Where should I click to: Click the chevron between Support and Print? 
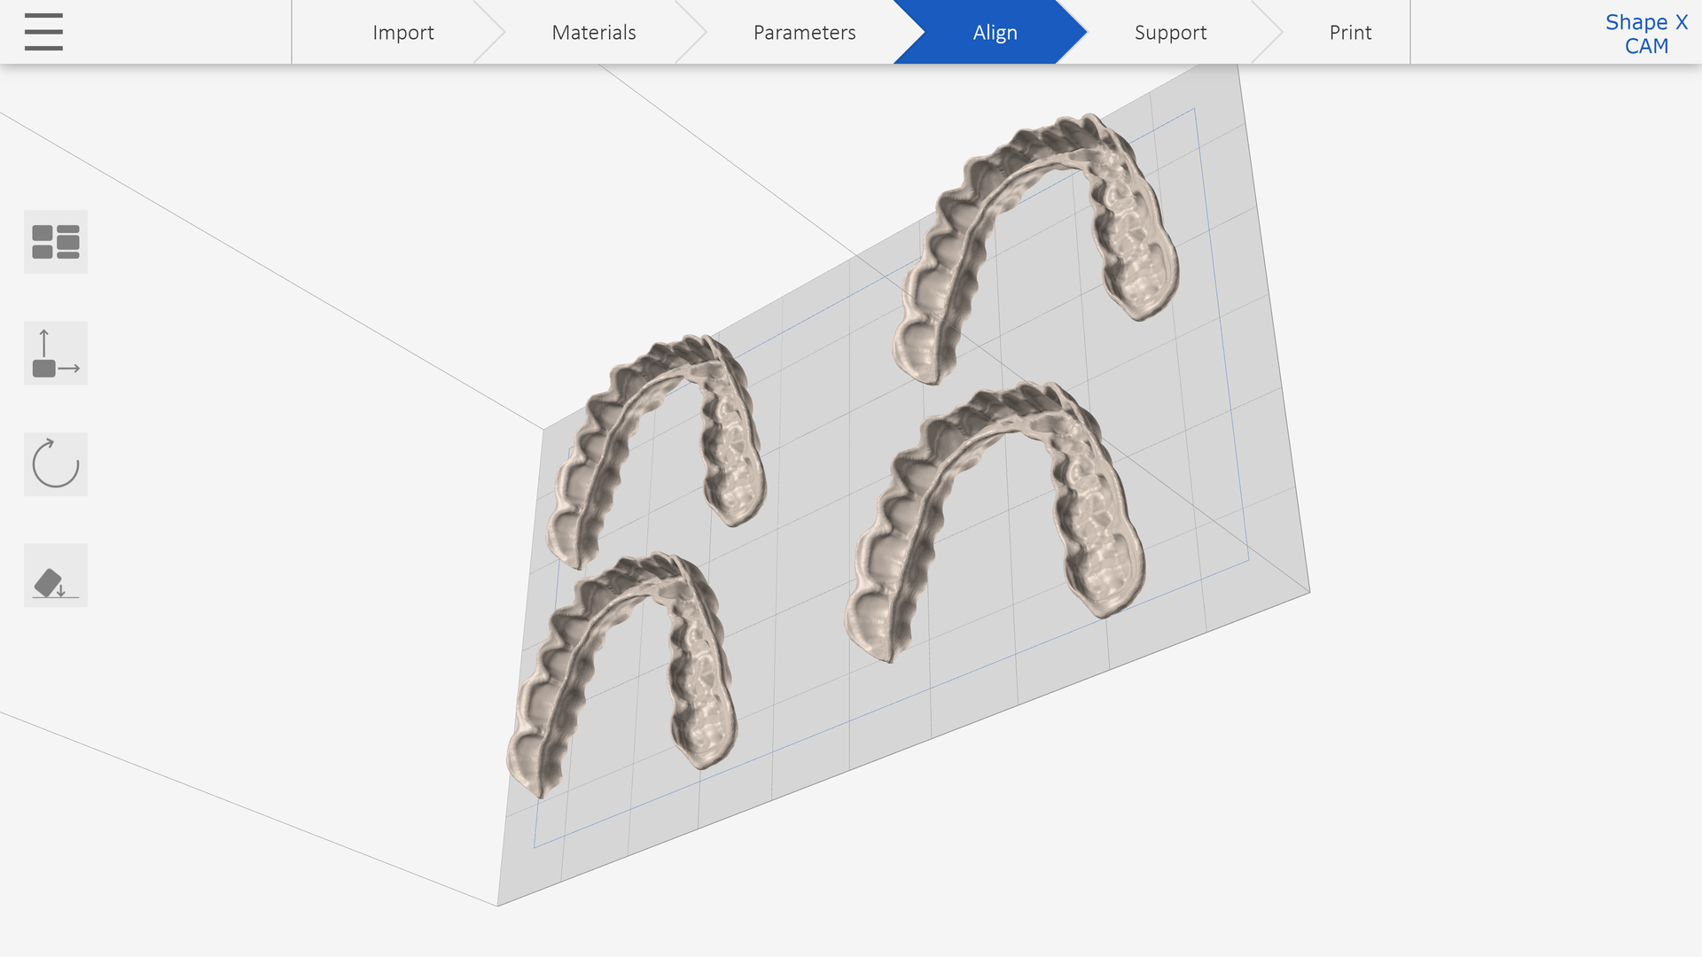click(x=1268, y=33)
